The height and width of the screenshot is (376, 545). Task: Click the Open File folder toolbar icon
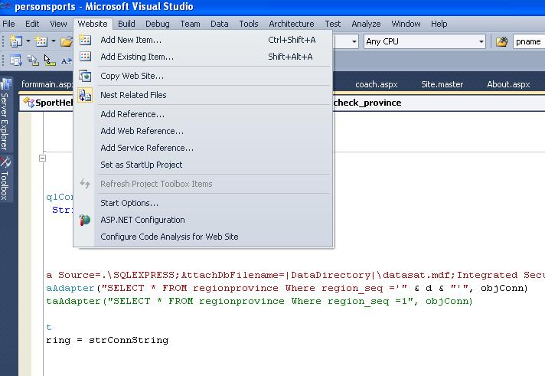67,42
